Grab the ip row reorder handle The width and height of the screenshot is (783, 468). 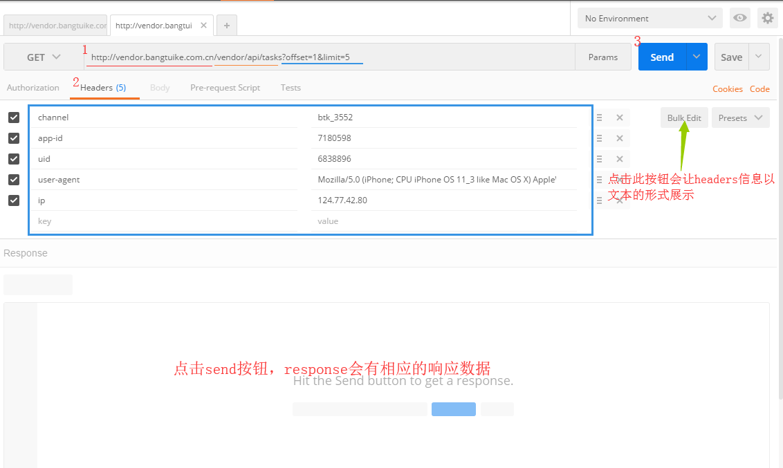[599, 200]
